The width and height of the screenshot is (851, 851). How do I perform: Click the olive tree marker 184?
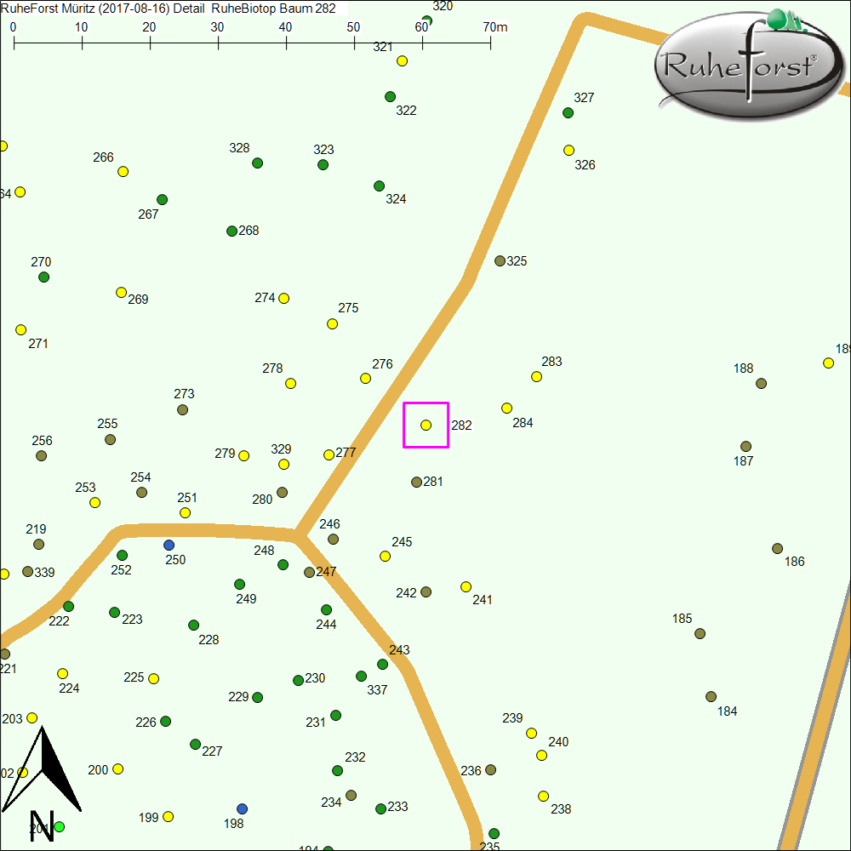point(711,696)
